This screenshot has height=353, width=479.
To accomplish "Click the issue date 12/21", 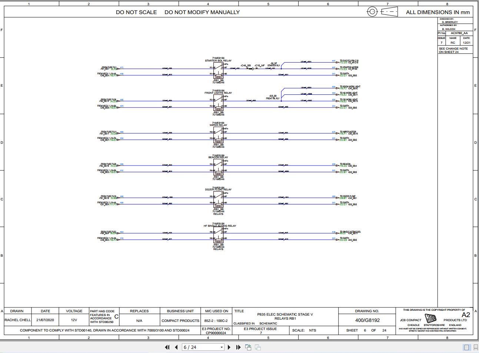I will pos(466,43).
